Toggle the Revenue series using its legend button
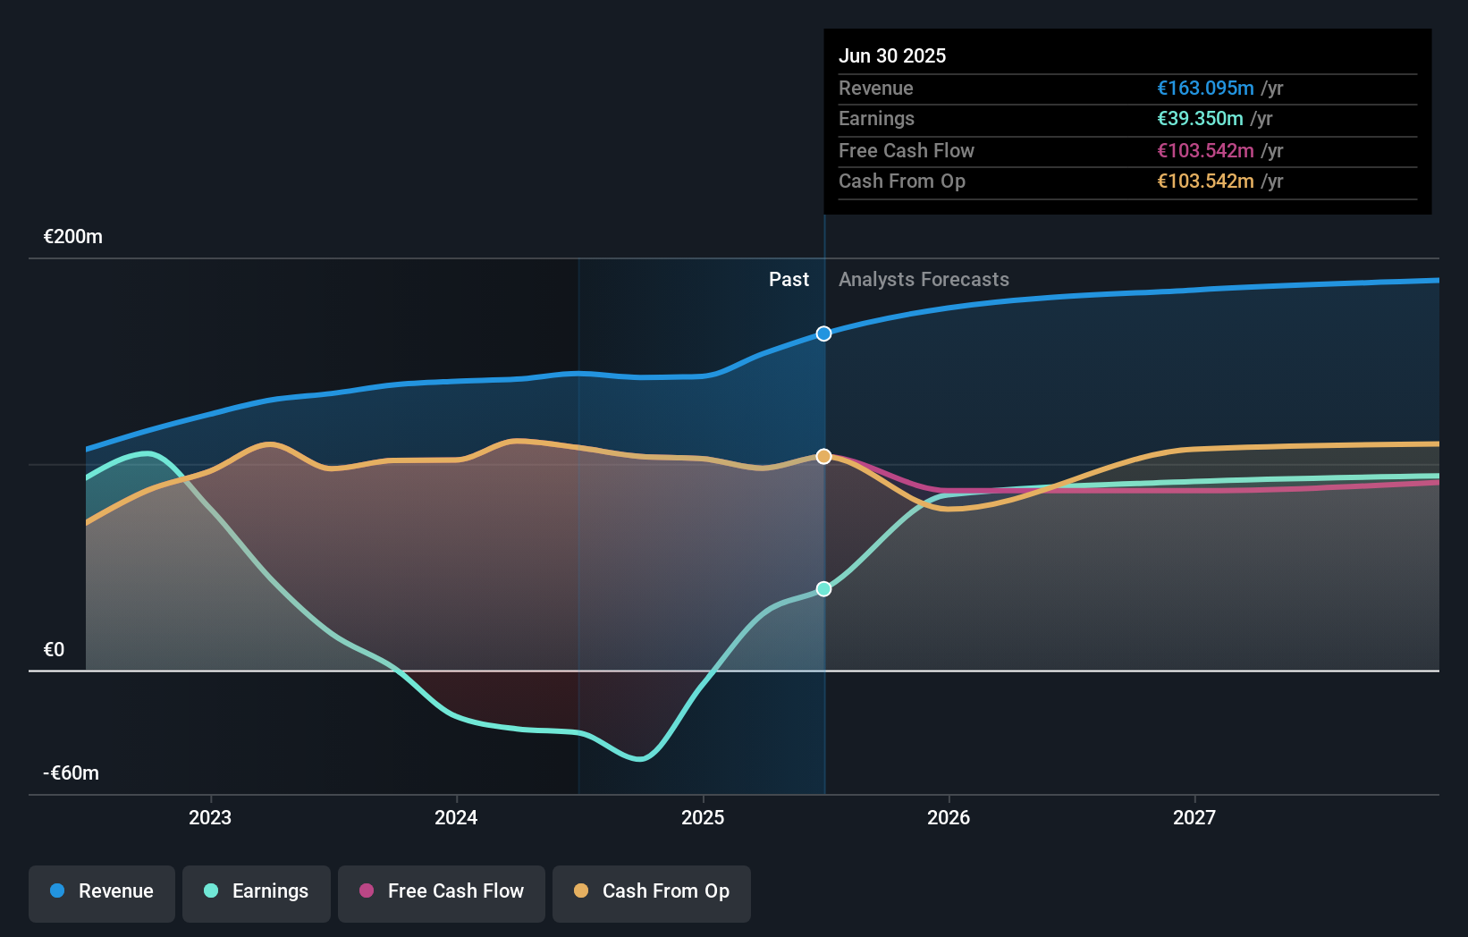Viewport: 1468px width, 937px height. (101, 891)
